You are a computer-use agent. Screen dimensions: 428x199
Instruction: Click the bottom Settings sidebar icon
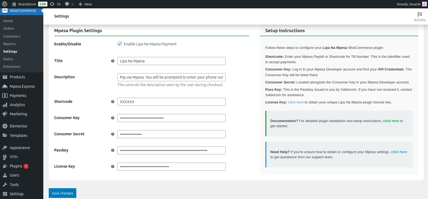(5, 194)
